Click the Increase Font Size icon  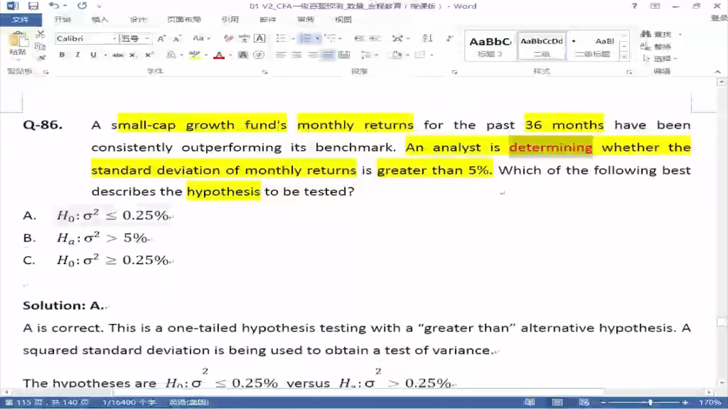162,39
